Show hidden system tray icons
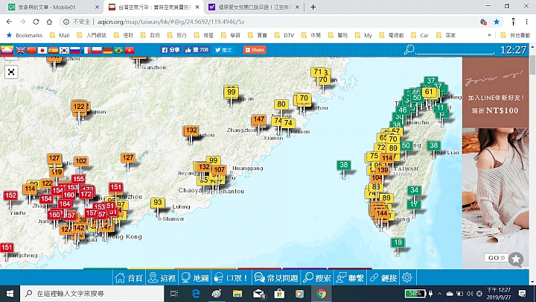This screenshot has width=536, height=302. (440, 294)
